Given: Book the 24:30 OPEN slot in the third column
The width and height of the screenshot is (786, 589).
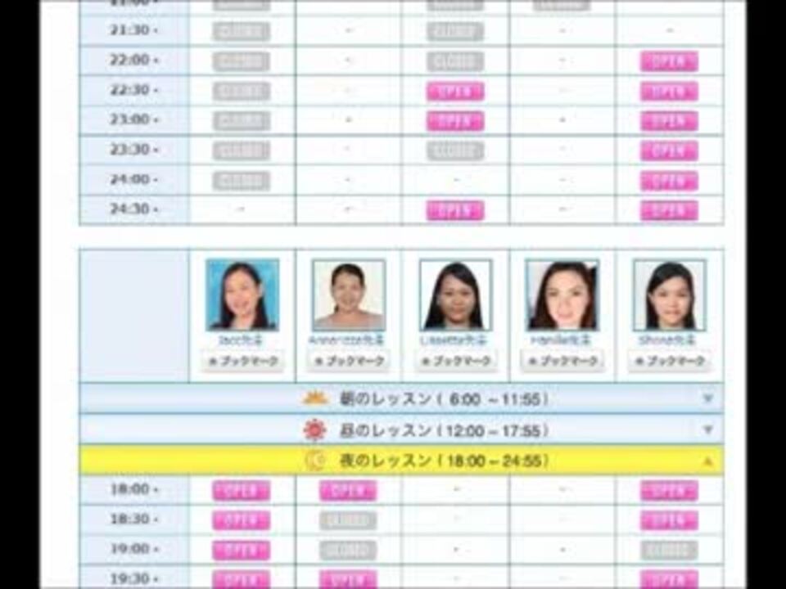Looking at the screenshot, I should (x=455, y=210).
